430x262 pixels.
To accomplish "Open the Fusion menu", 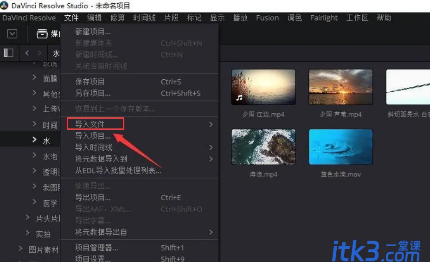I will pos(267,18).
